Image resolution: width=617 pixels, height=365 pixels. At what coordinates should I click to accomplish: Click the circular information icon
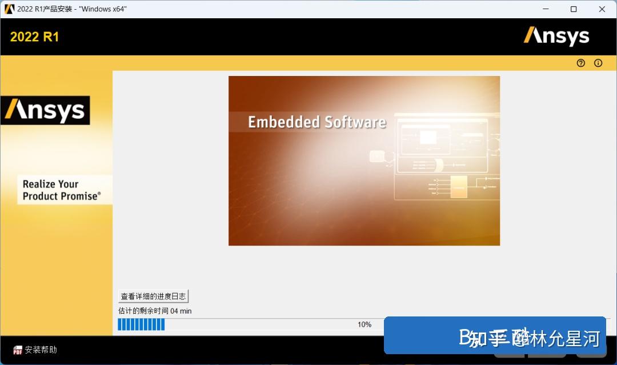pos(598,63)
